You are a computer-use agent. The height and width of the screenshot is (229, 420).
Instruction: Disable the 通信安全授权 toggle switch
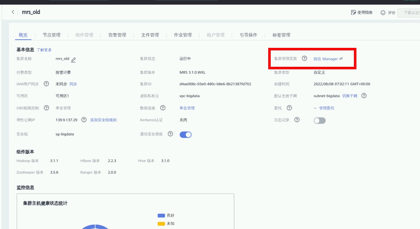pos(185,135)
